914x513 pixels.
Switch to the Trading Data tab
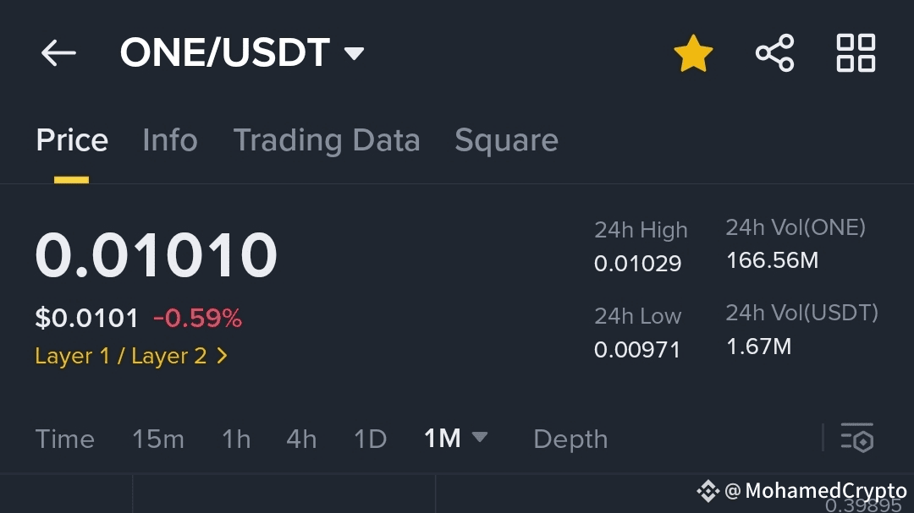pyautogui.click(x=327, y=140)
